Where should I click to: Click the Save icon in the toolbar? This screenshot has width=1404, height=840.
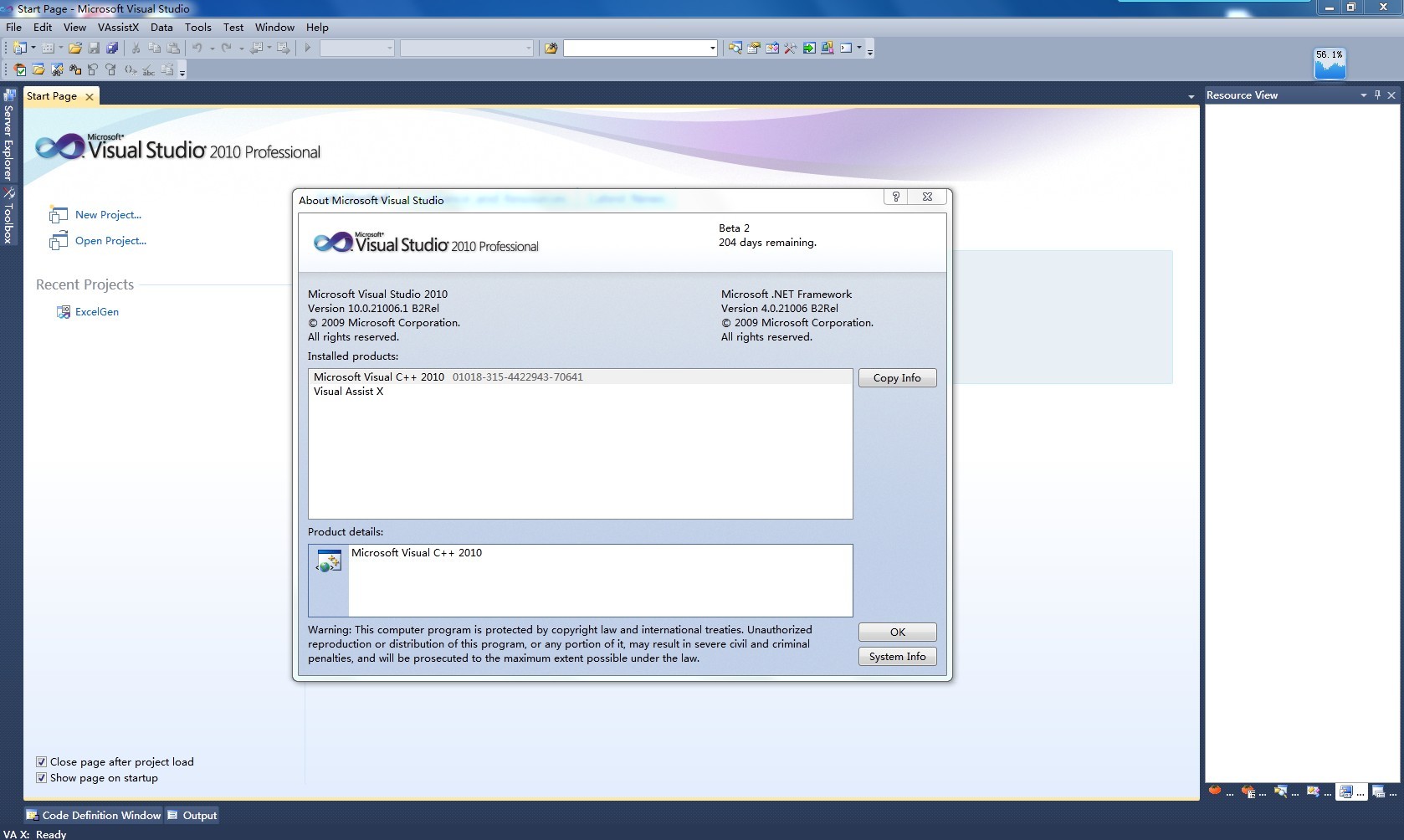pos(94,49)
